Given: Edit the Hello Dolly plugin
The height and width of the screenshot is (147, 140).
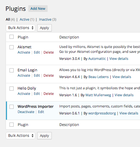Looking at the screenshot, I should pyautogui.click(x=37, y=94).
